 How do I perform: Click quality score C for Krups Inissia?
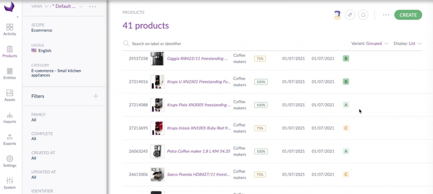346,128
